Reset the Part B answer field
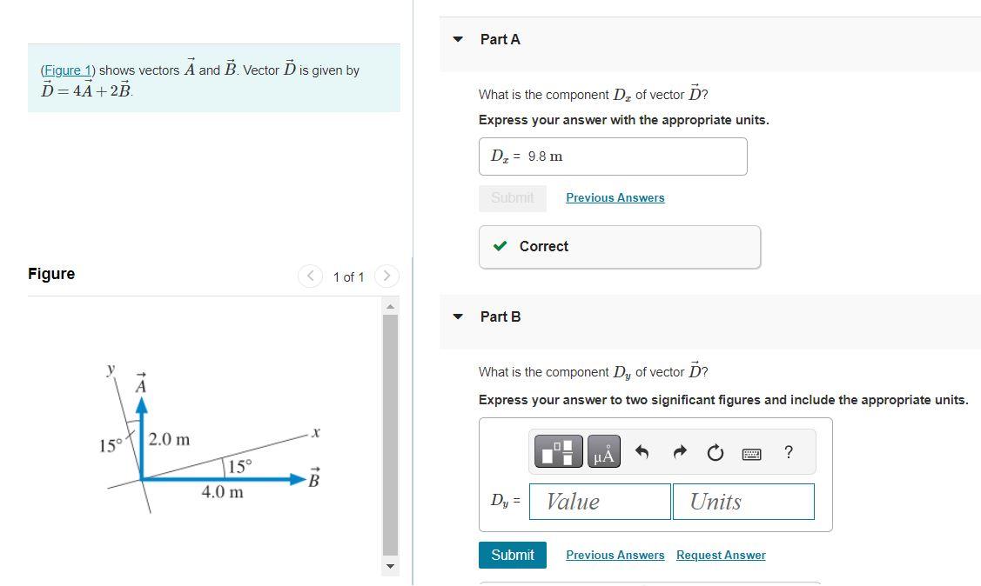The height and width of the screenshot is (586, 981). pos(714,451)
